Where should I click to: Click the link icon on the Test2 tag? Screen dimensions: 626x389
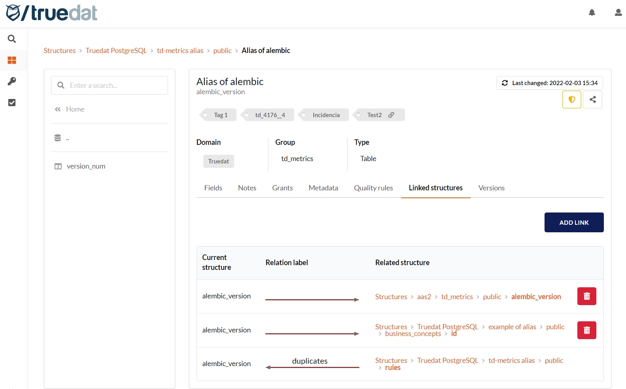[x=391, y=115]
